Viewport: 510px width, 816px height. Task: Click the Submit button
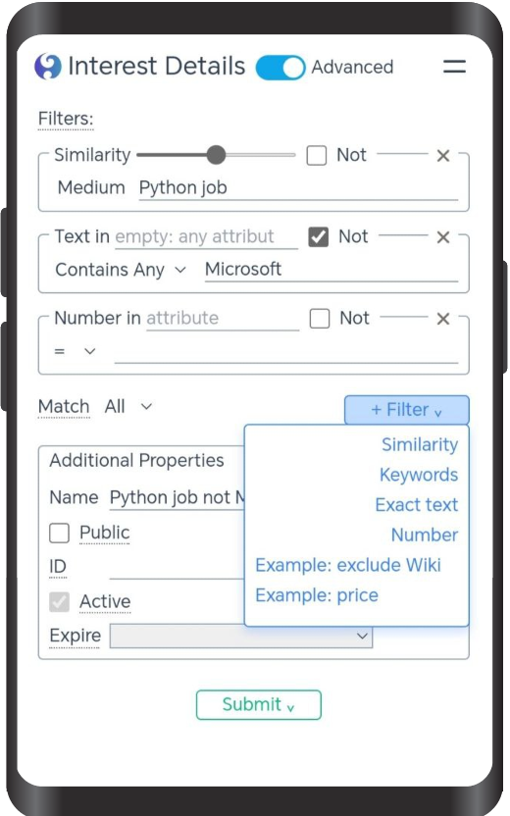[x=259, y=704]
